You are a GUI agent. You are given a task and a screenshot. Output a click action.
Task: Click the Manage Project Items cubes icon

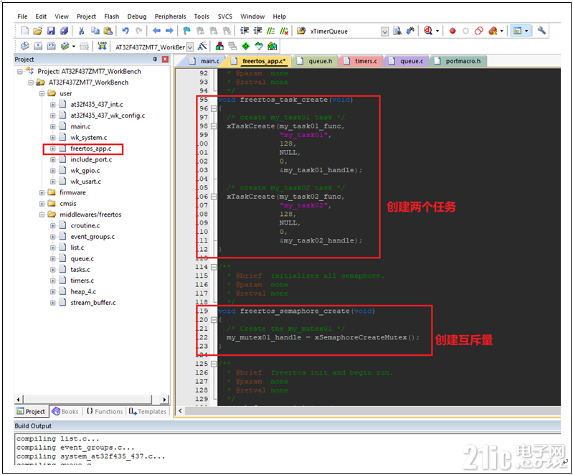point(219,46)
